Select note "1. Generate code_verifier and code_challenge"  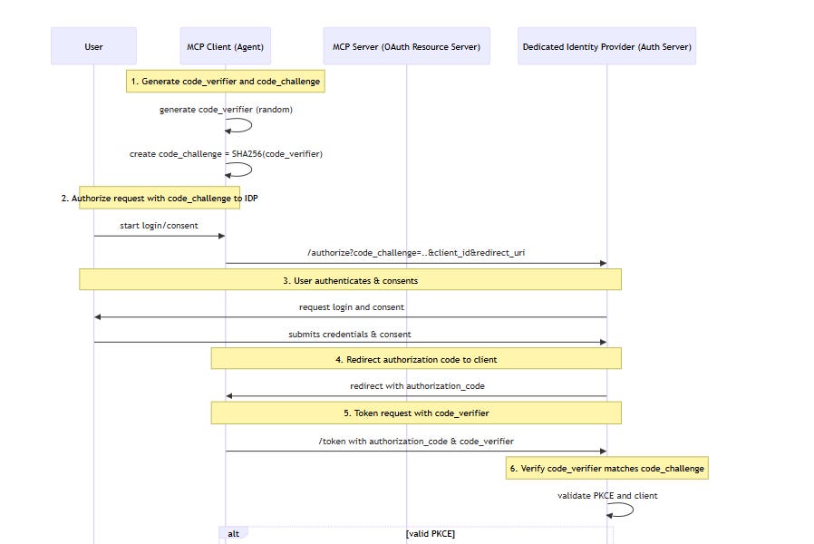(225, 81)
